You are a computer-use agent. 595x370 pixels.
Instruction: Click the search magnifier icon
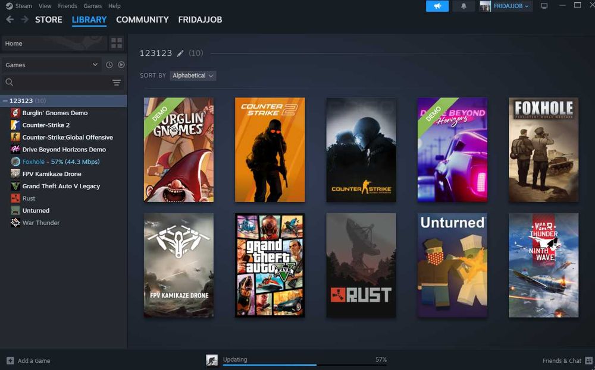[10, 82]
